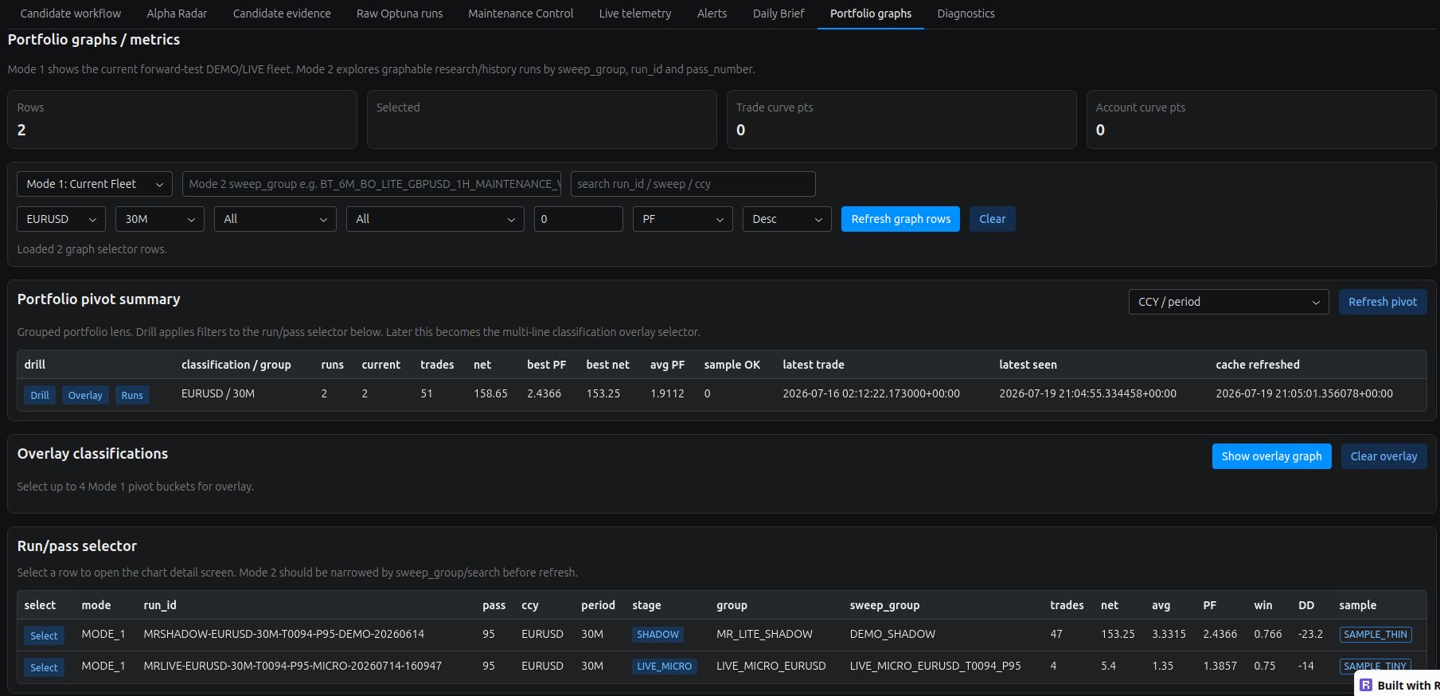Screen dimensions: 1440x696
Task: Open the 30M period dropdown
Action: tap(160, 219)
